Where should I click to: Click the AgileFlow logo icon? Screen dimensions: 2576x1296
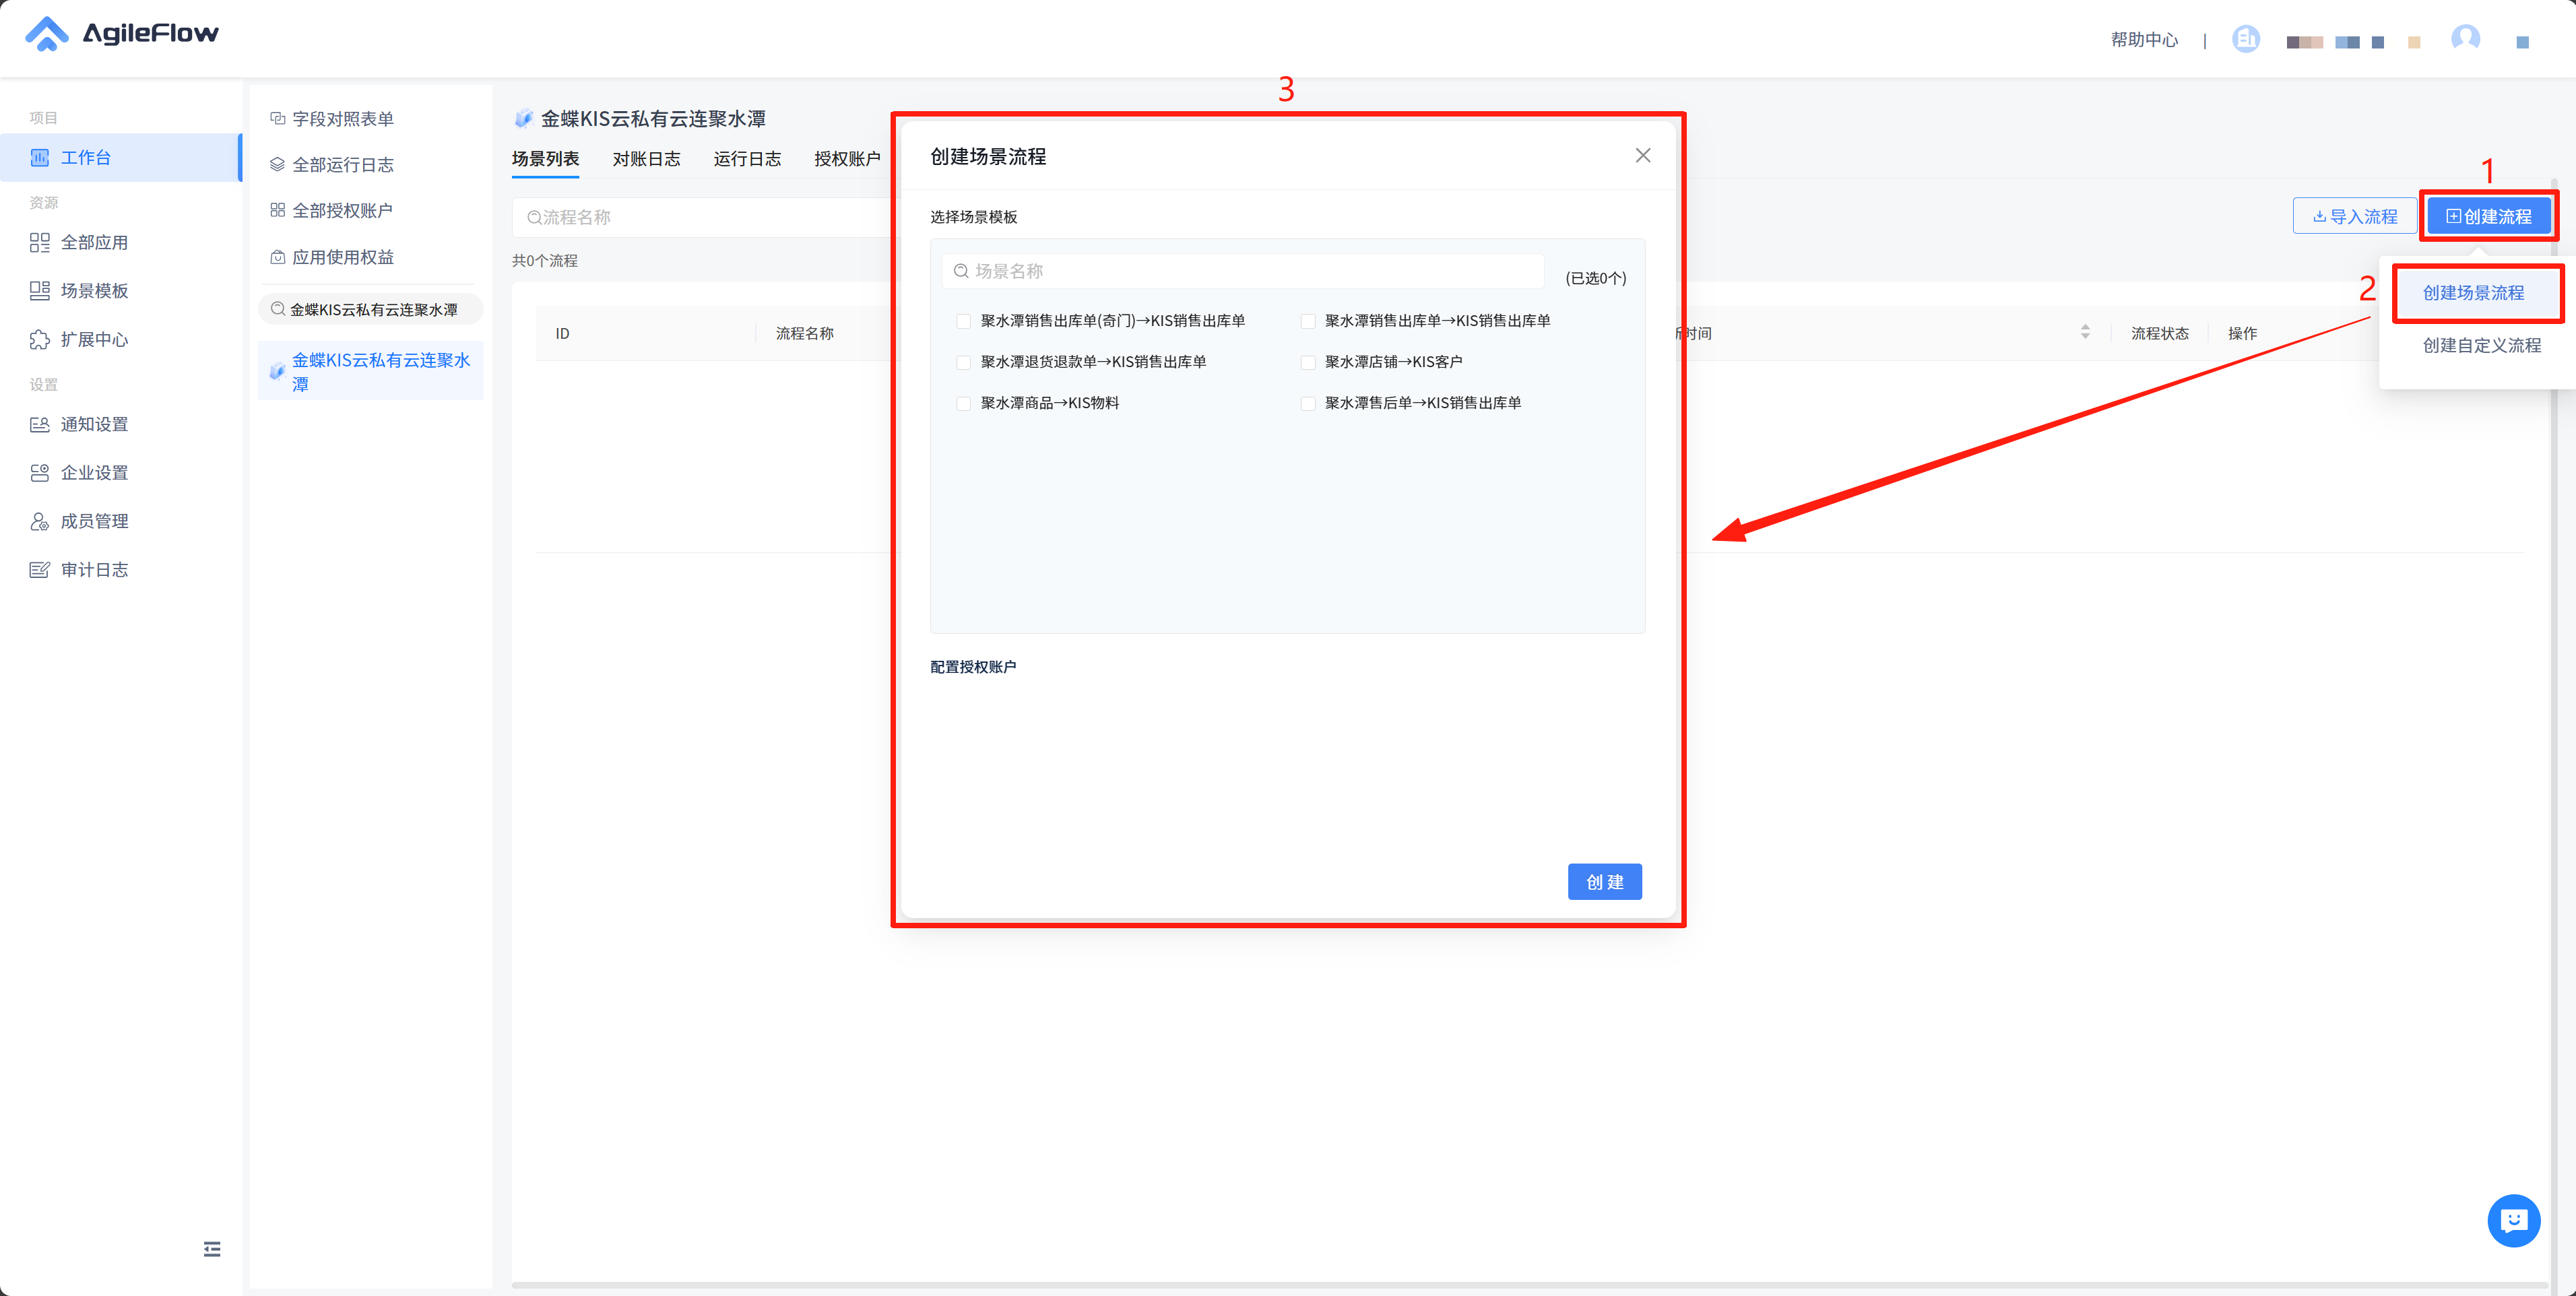coord(46,33)
